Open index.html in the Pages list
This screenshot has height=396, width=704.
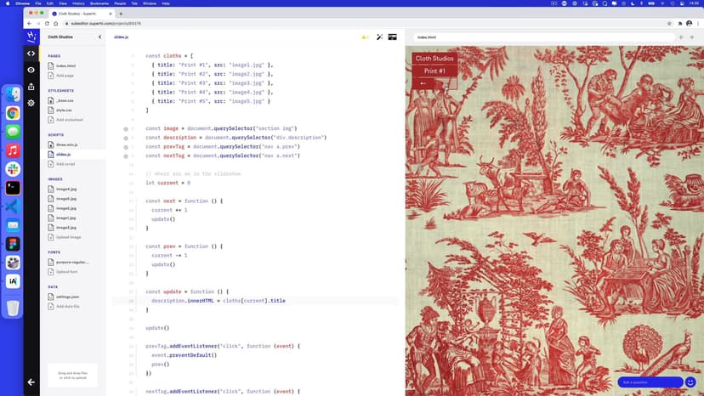pos(65,66)
